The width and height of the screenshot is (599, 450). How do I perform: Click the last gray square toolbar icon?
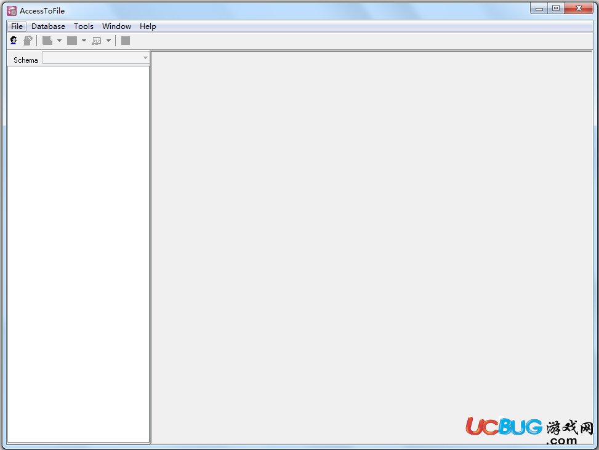[x=126, y=41]
